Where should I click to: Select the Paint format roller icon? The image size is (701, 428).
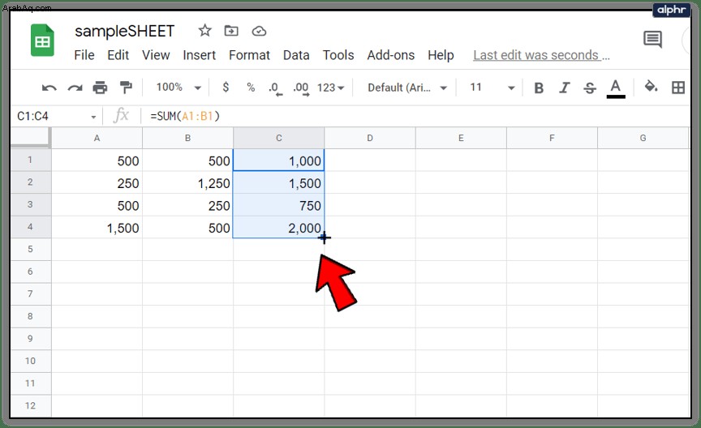[126, 88]
